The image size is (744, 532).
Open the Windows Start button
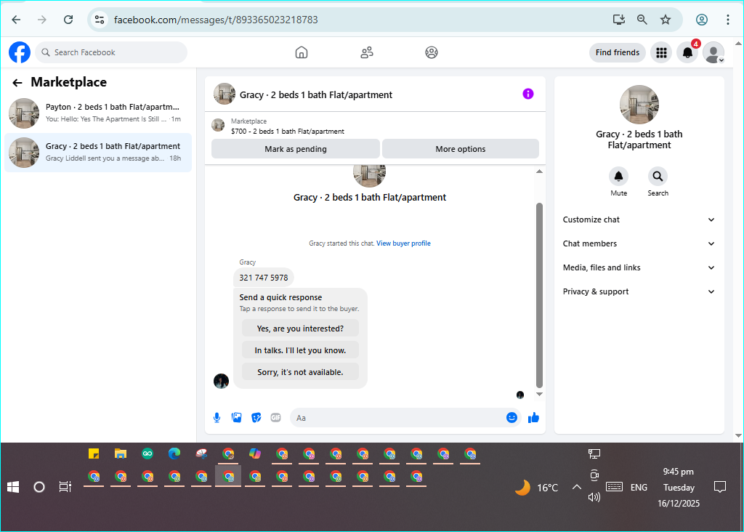point(13,487)
